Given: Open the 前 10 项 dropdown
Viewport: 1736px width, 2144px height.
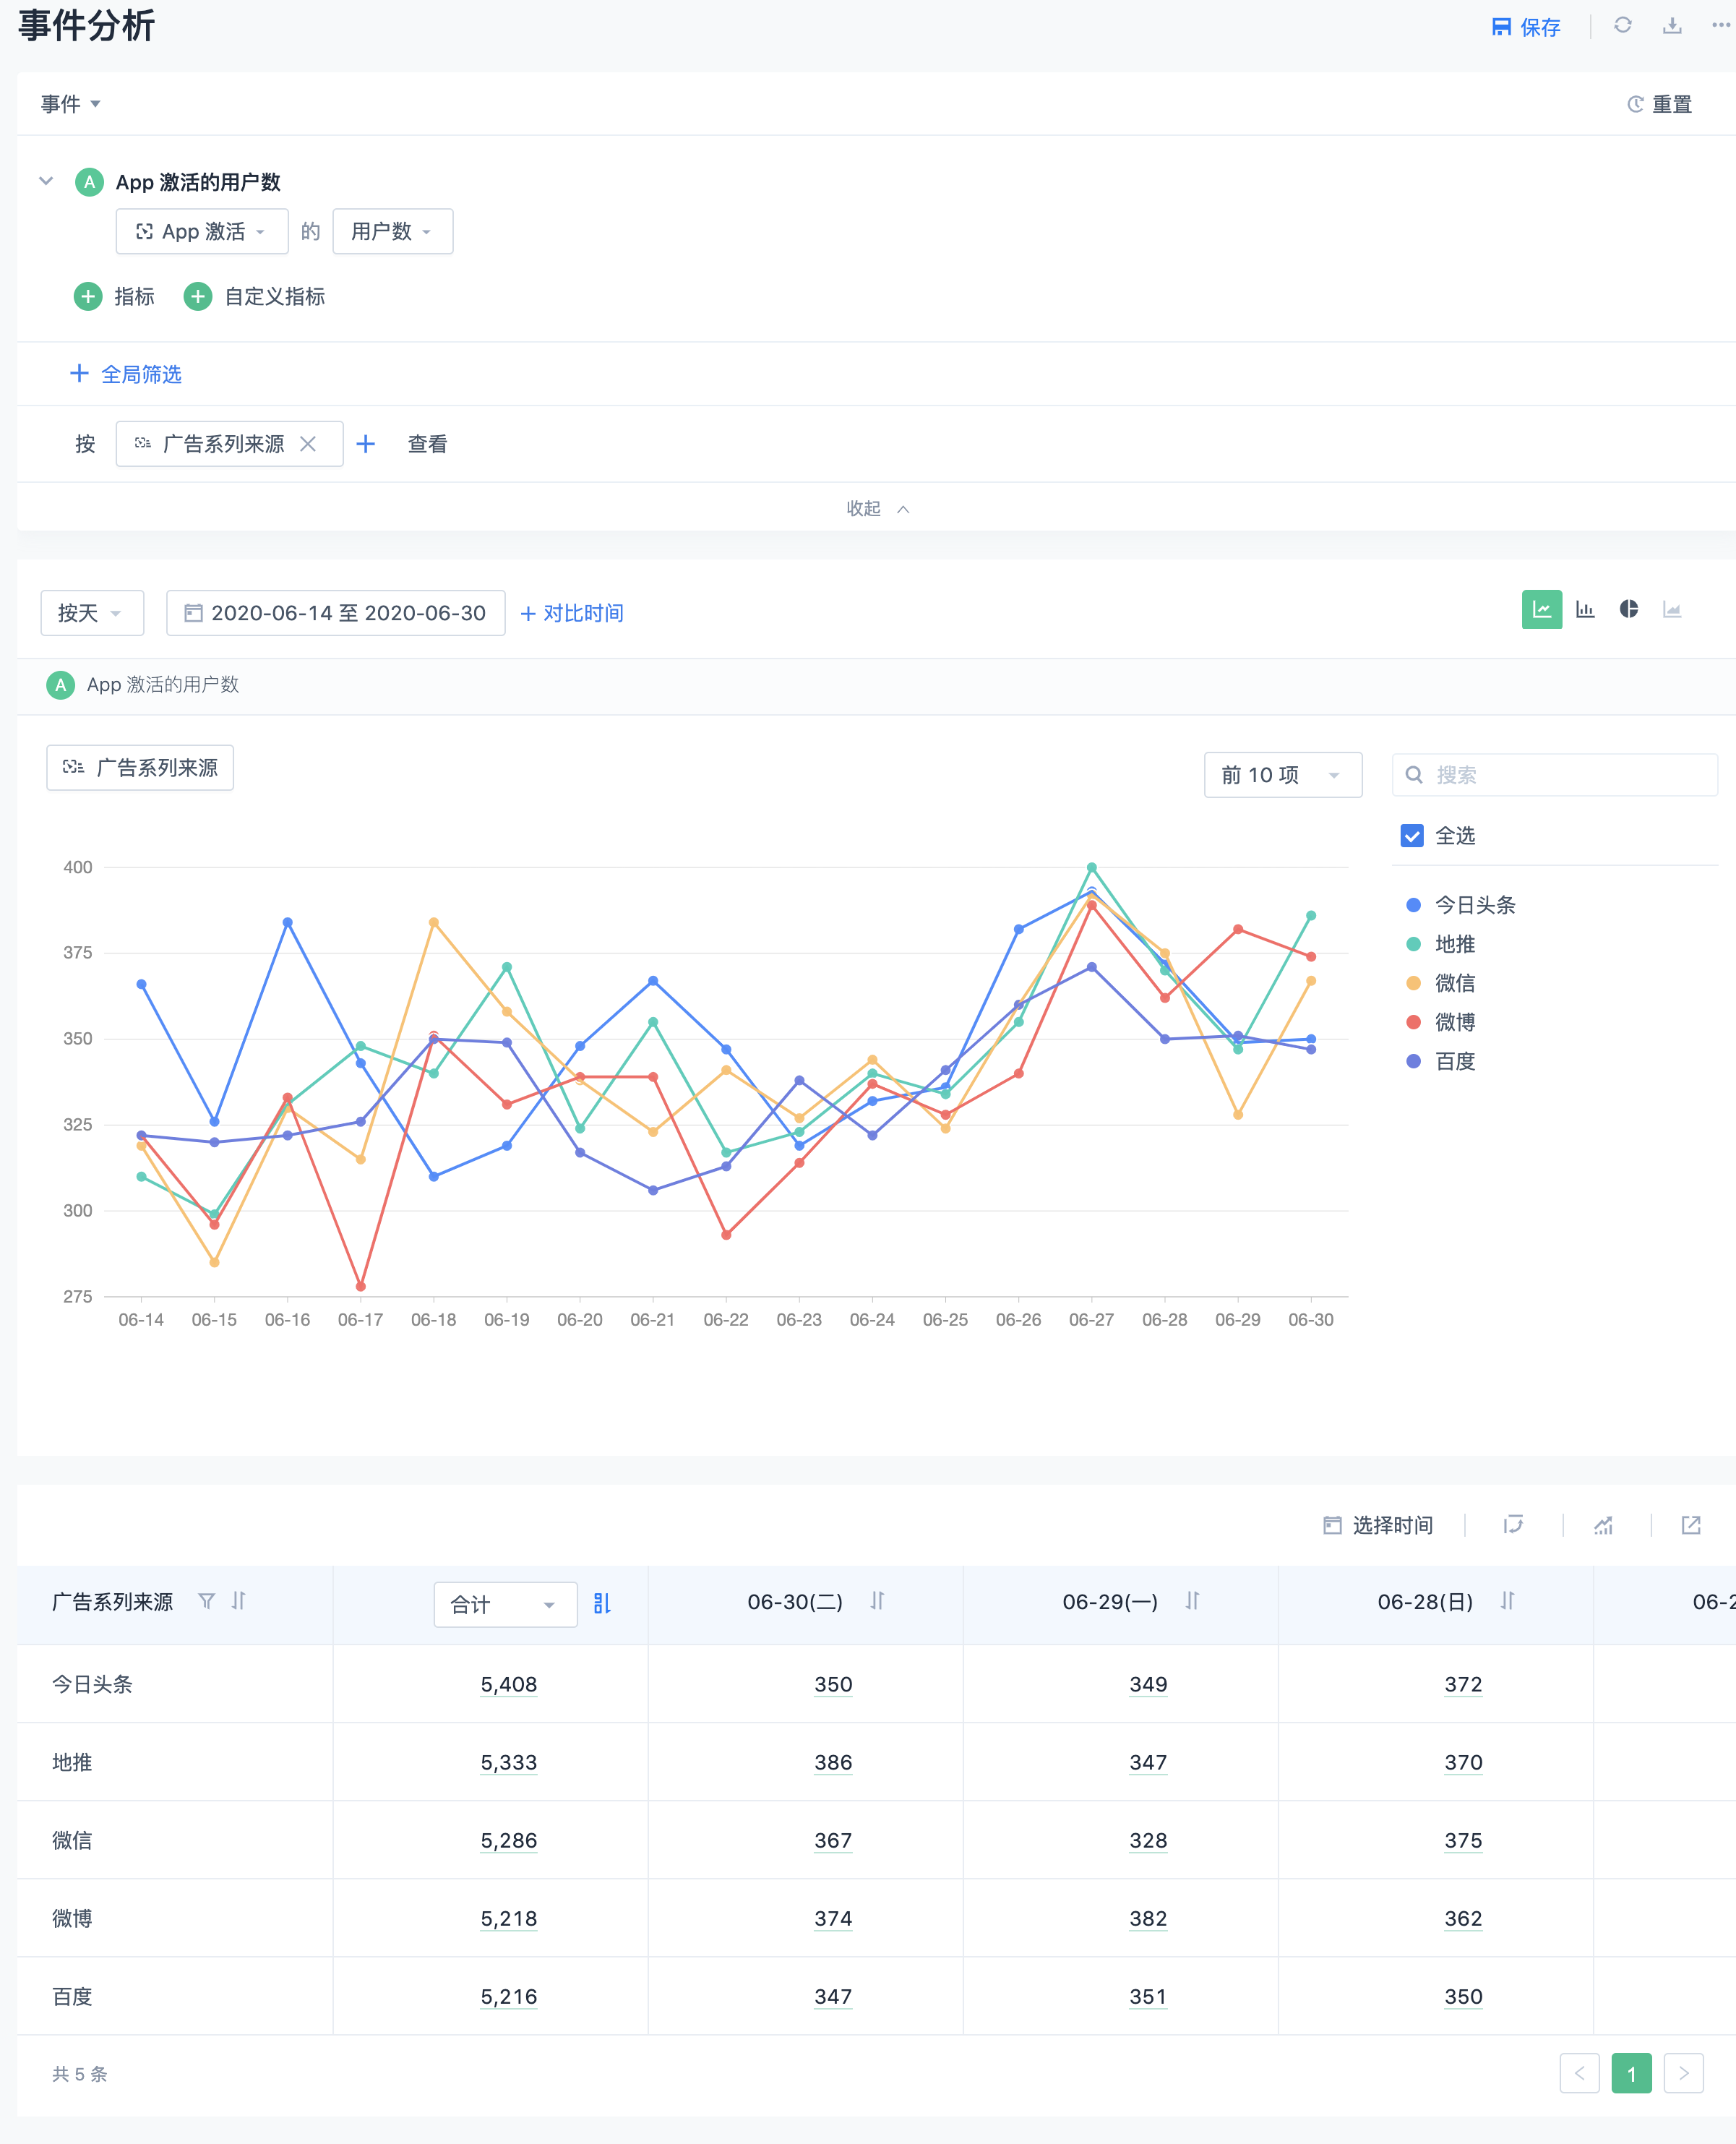Looking at the screenshot, I should click(1282, 775).
